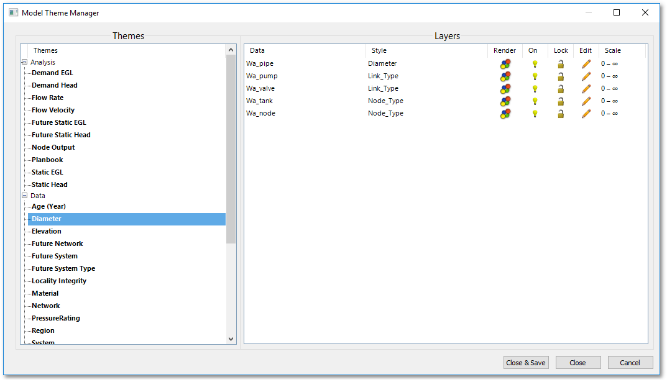Click the Wa_pipe Diameter style cell
Image resolution: width=667 pixels, height=382 pixels.
(x=382, y=63)
